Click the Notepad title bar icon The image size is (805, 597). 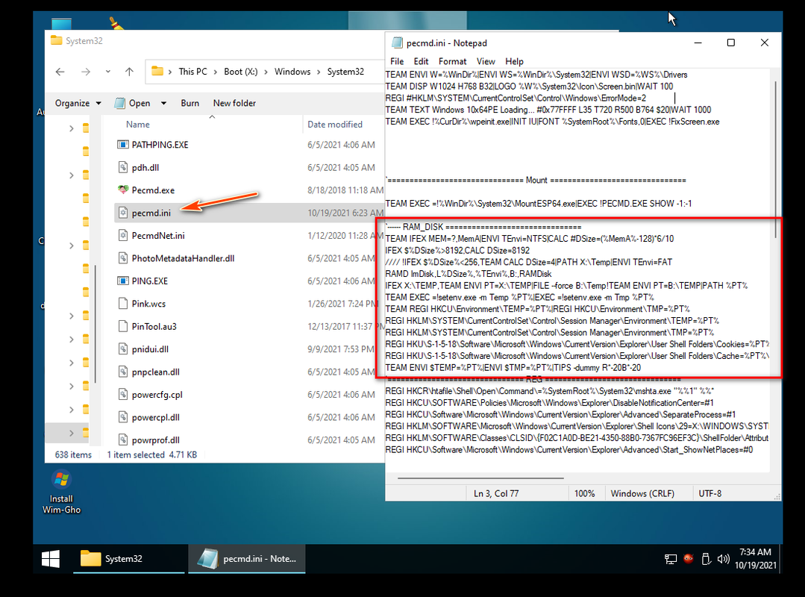coord(397,43)
